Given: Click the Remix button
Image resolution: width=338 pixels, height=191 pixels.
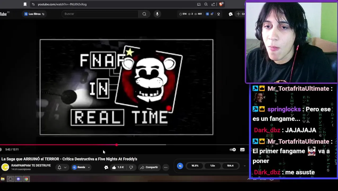Looking at the screenshot, I should tap(79, 167).
